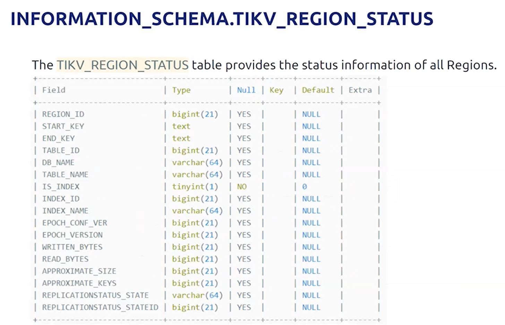Click the 'Null' column header
The width and height of the screenshot is (505, 325).
(x=246, y=90)
